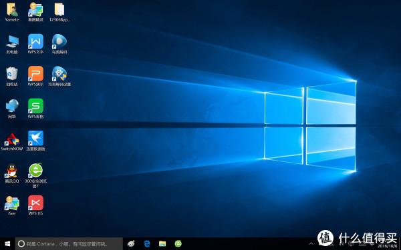Select the green WPS表格 shortcut
This screenshot has width=401, height=250.
point(35,109)
